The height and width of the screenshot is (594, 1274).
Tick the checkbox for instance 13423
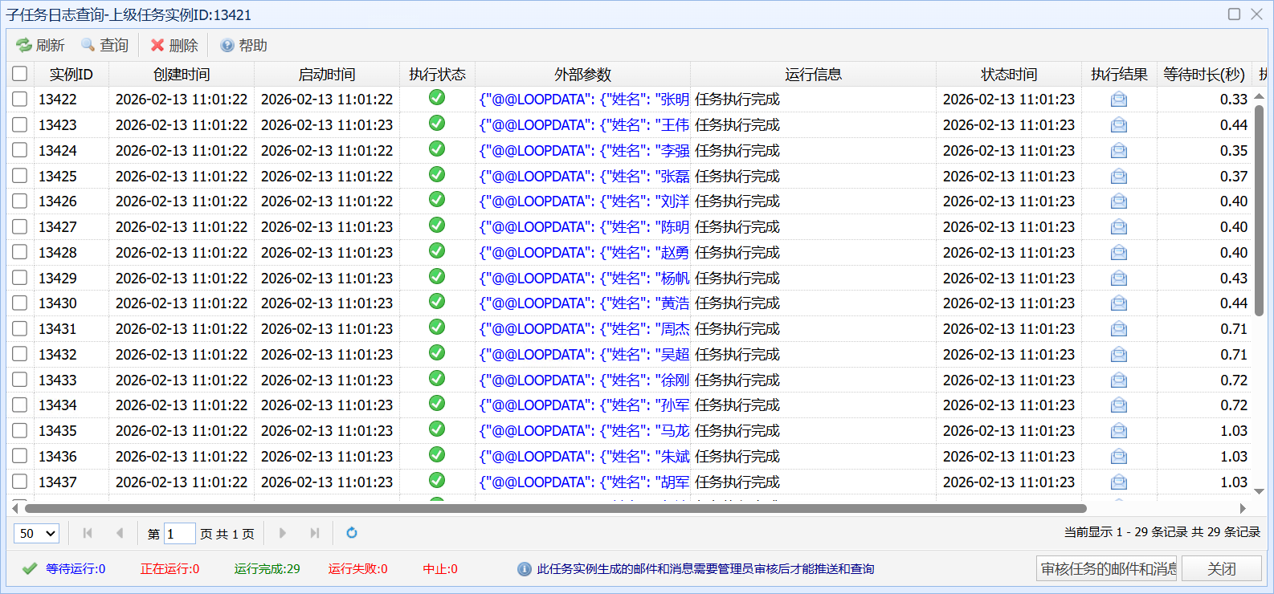pos(20,124)
